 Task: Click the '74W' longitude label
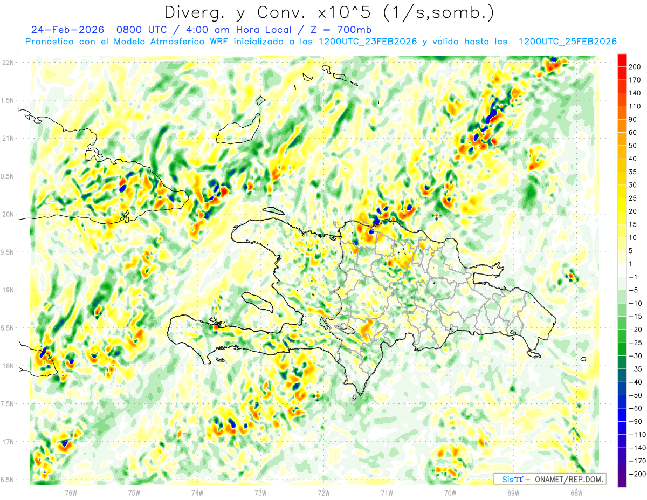(x=197, y=493)
